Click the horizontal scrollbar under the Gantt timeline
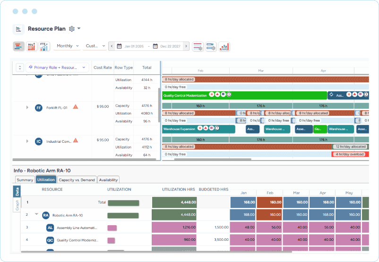The width and height of the screenshot is (379, 262). (213, 159)
